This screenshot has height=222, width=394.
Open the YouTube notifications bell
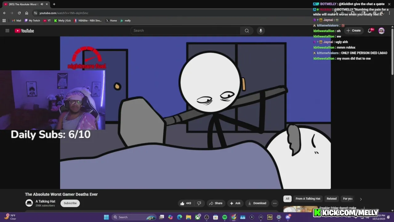click(370, 31)
